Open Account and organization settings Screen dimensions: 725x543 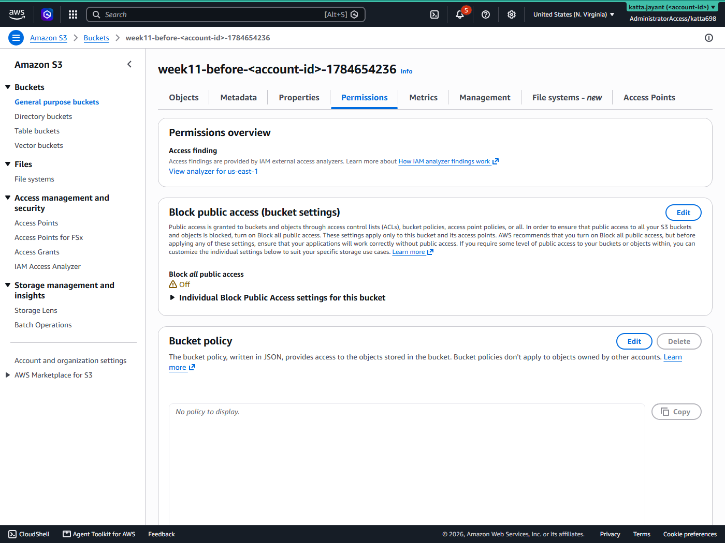(x=70, y=360)
